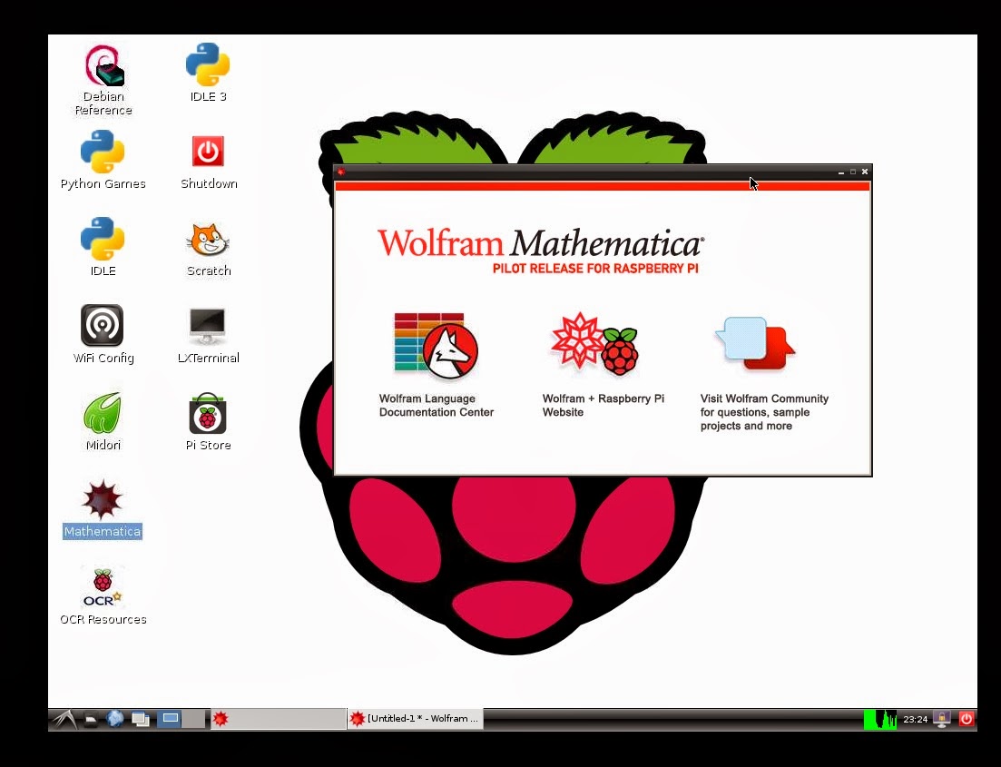Click the red logout power tray icon
Image resolution: width=1001 pixels, height=767 pixels.
click(x=967, y=719)
